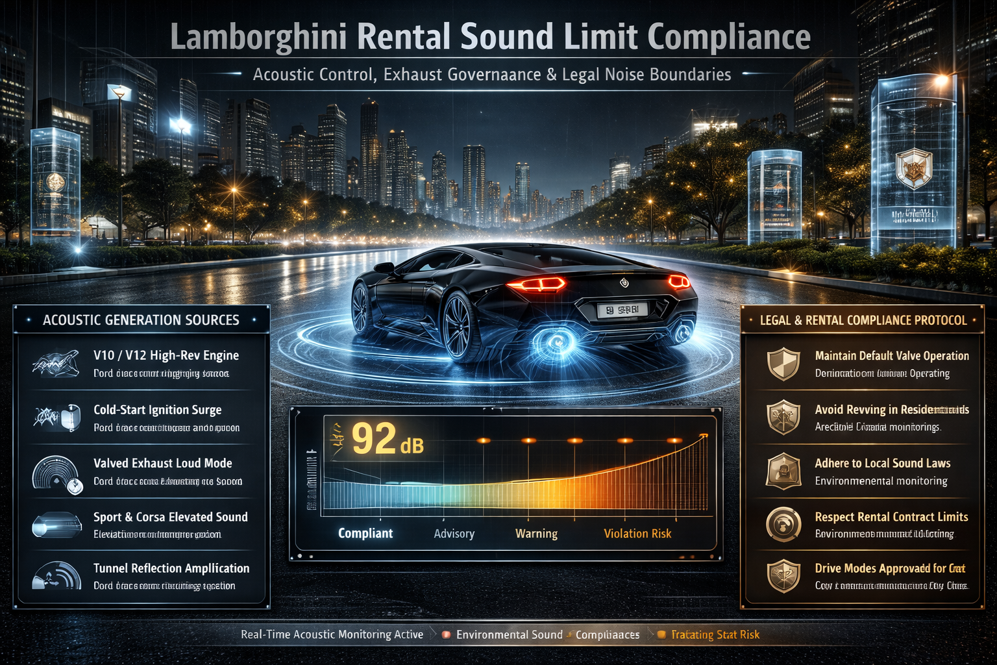Click the Valved Exhaust Loud Mode title
The height and width of the screenshot is (665, 997).
tap(163, 463)
